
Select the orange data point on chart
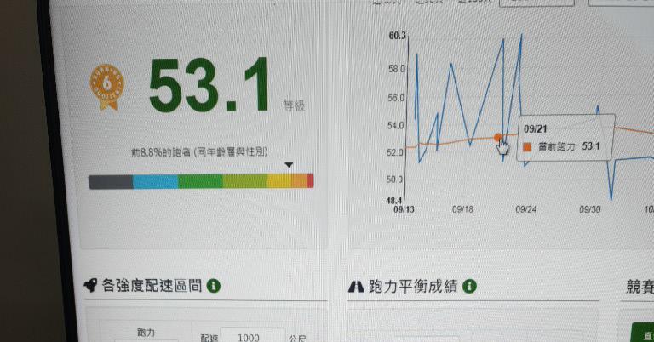(x=497, y=137)
